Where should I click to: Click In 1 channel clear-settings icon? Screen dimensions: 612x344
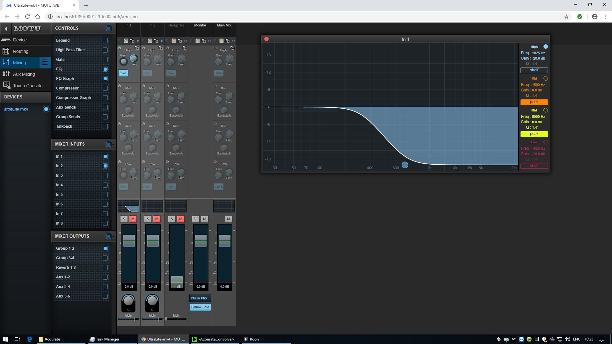pos(120,41)
